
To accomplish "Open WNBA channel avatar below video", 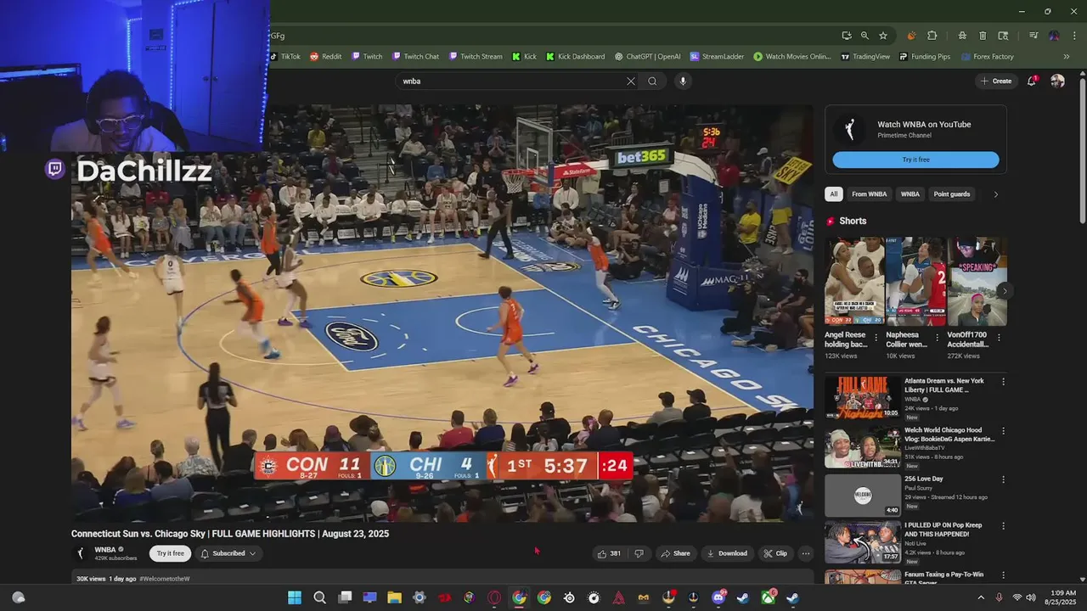I will (x=82, y=553).
